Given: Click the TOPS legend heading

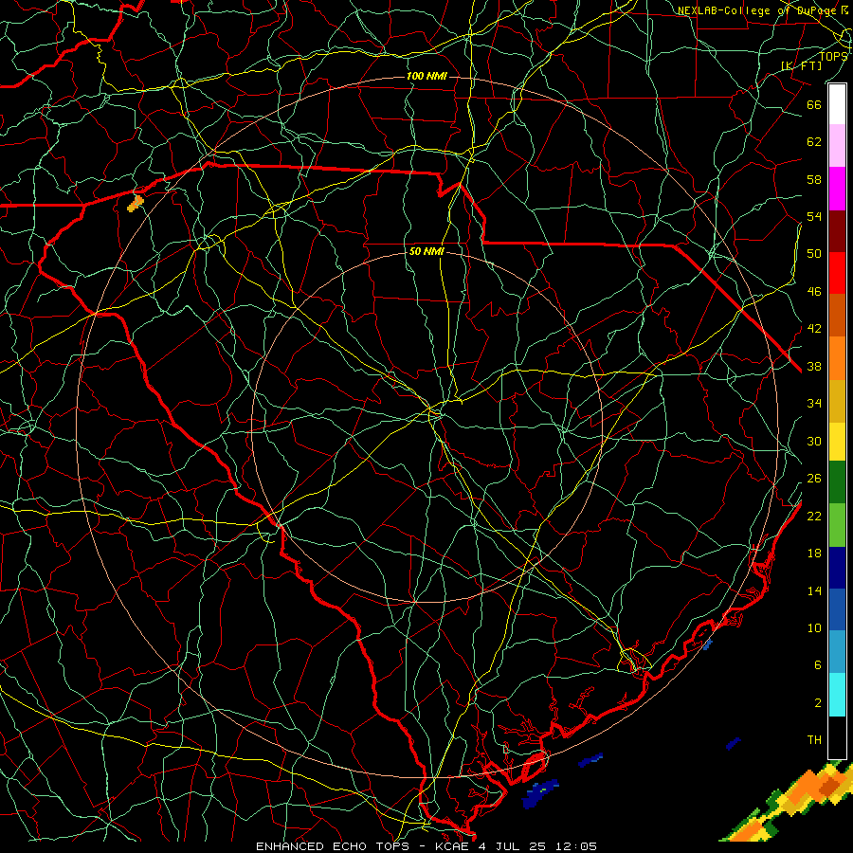Looking at the screenshot, I should point(833,57).
